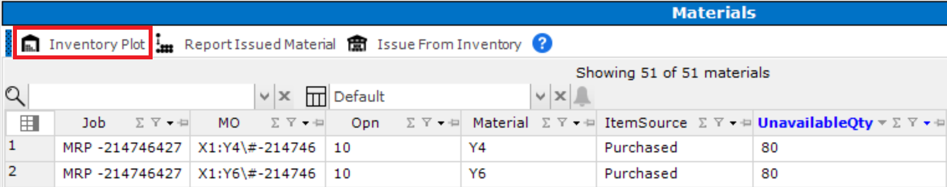Screen dimensions: 947x187
Task: Select row 1 header cell
Action: click(x=29, y=148)
